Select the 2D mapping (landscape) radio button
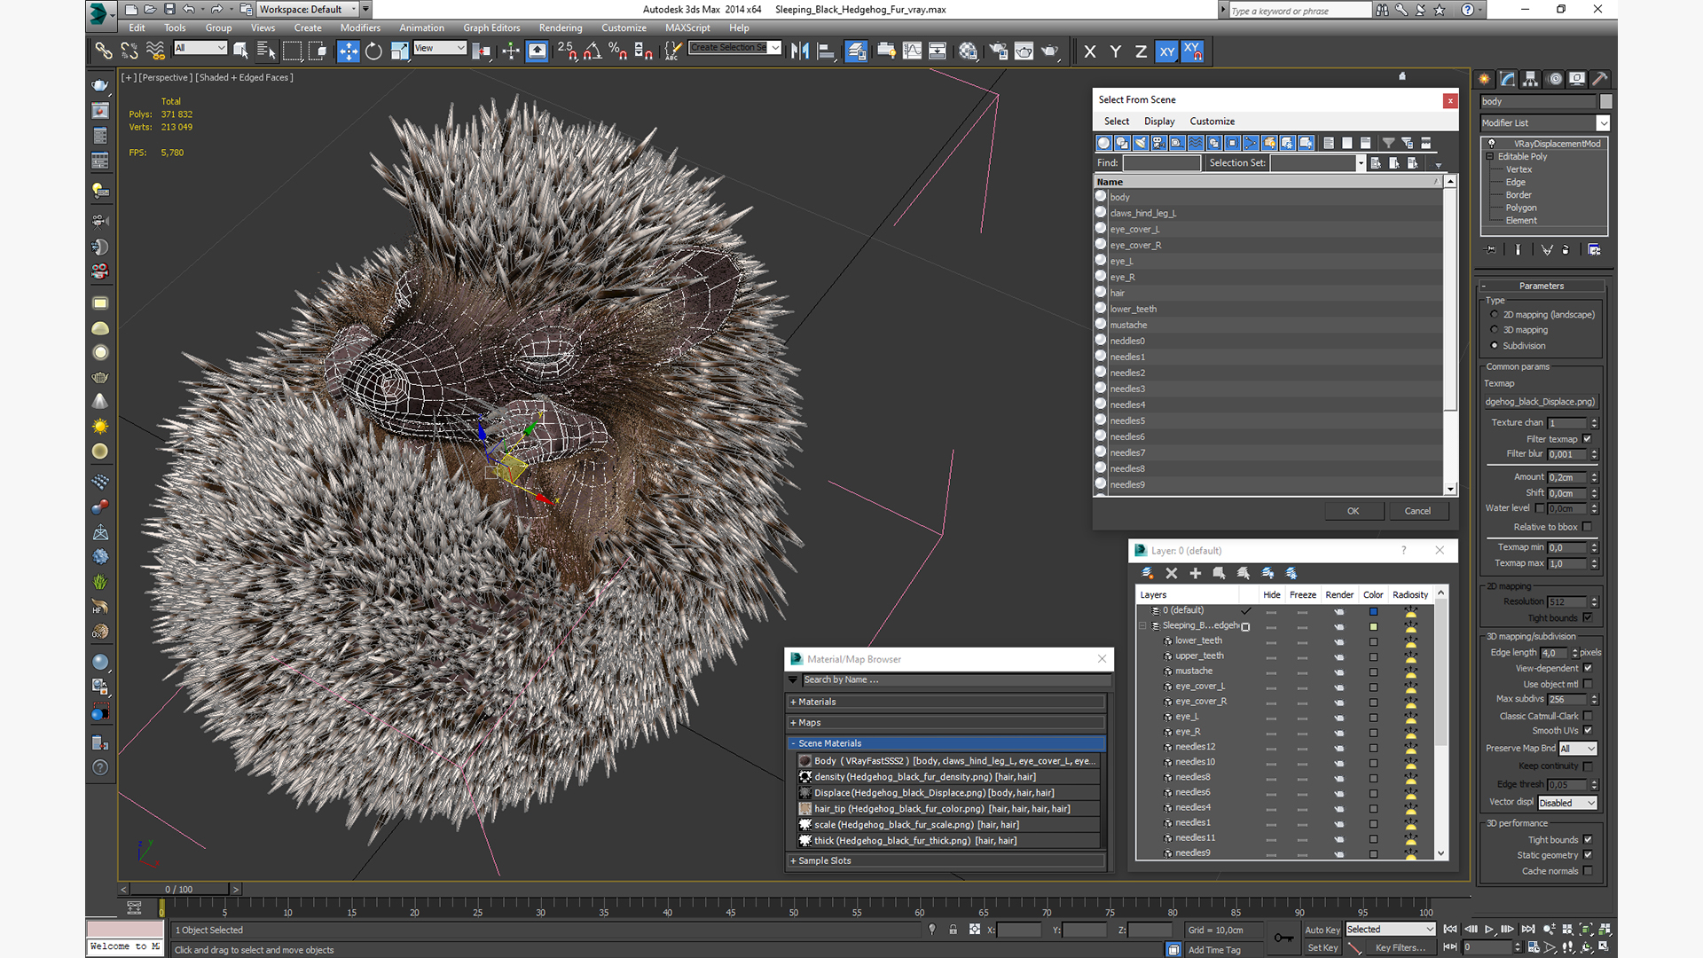The width and height of the screenshot is (1703, 958). click(x=1495, y=315)
